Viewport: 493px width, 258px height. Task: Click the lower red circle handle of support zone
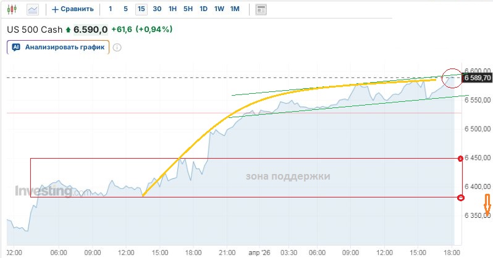click(460, 198)
